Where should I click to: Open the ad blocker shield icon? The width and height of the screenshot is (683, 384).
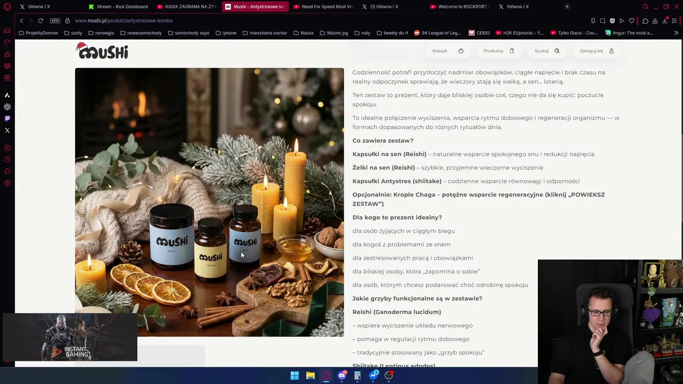click(612, 21)
